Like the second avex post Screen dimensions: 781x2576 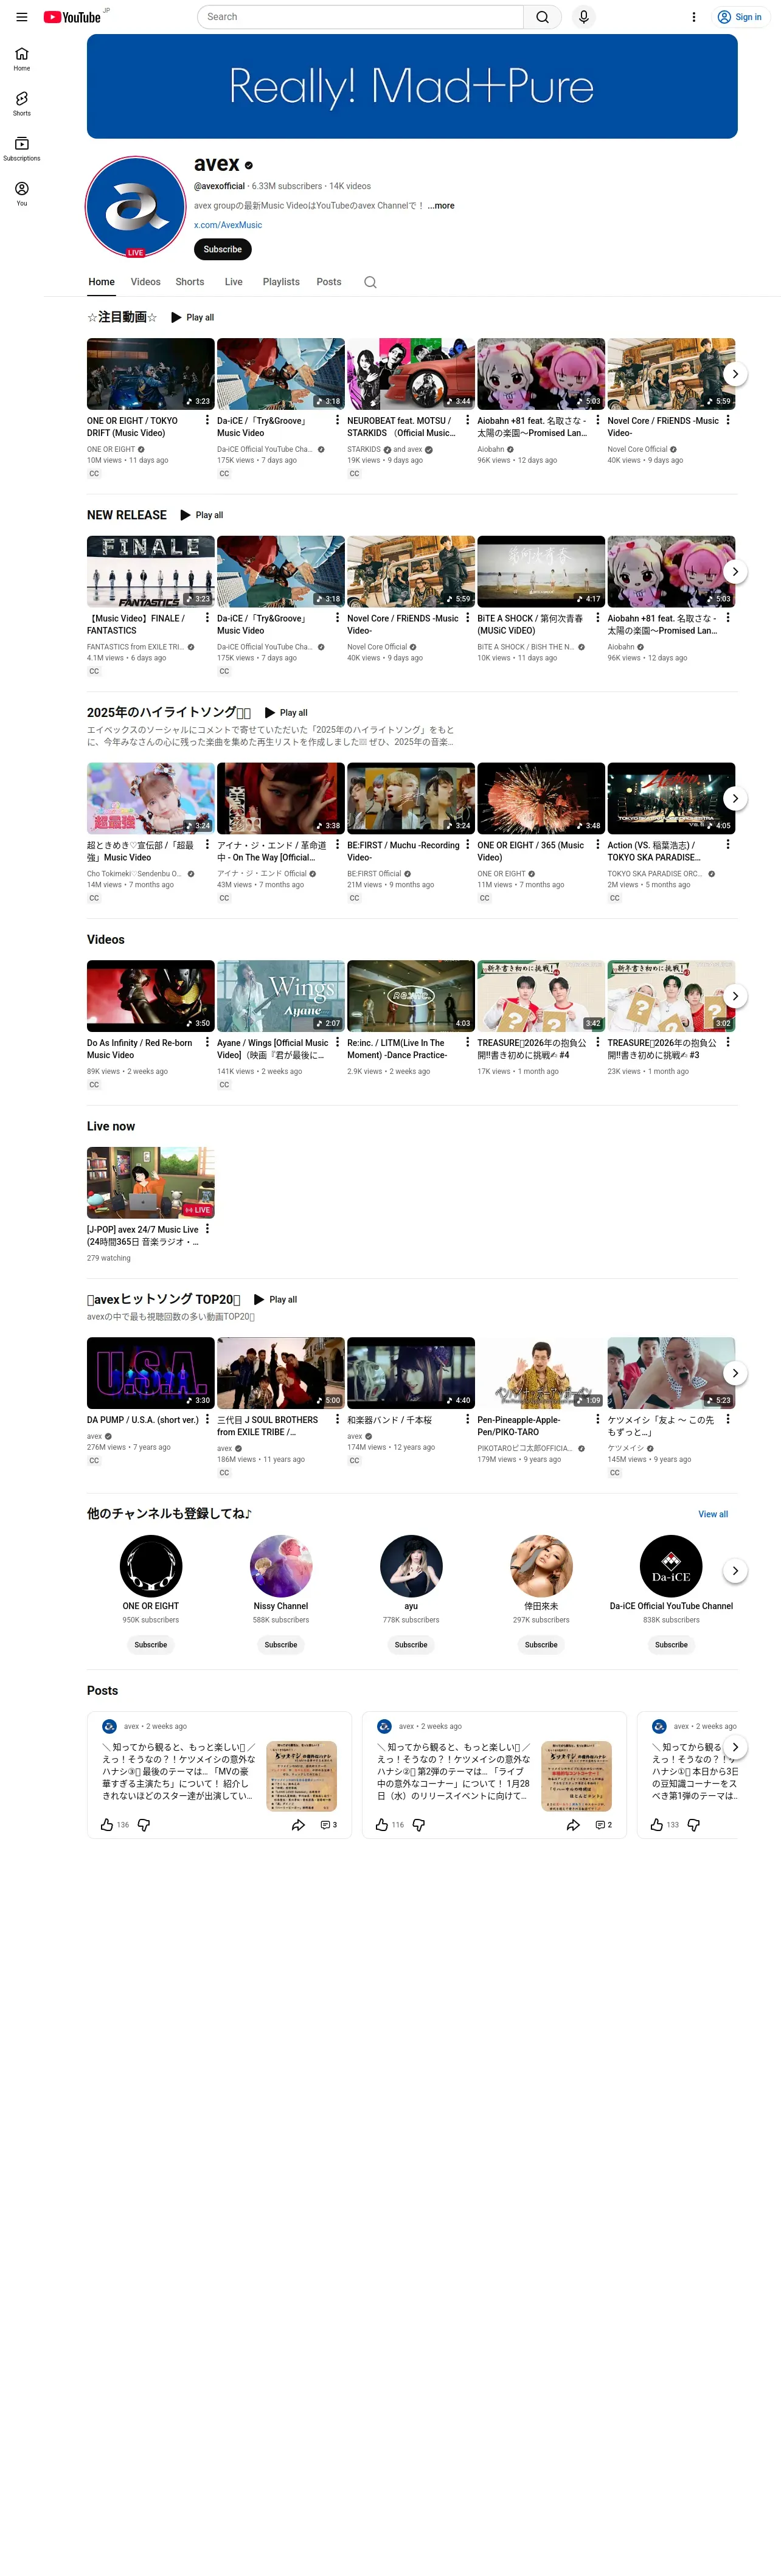(x=382, y=1825)
